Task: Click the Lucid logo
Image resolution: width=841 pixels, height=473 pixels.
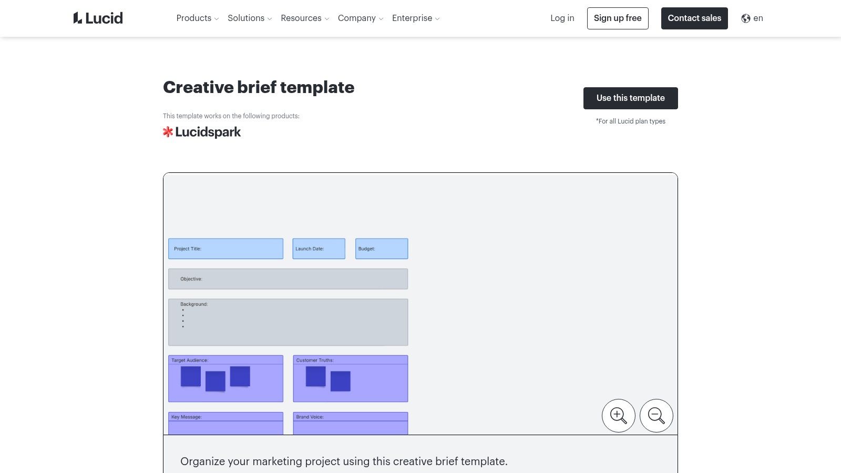Action: pos(98,17)
